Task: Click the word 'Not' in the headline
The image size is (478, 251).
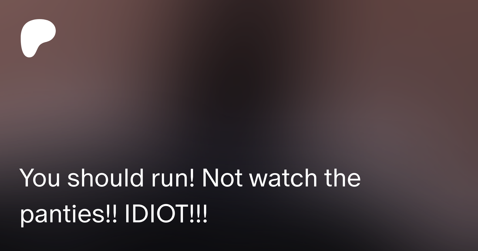Action: click(x=222, y=178)
